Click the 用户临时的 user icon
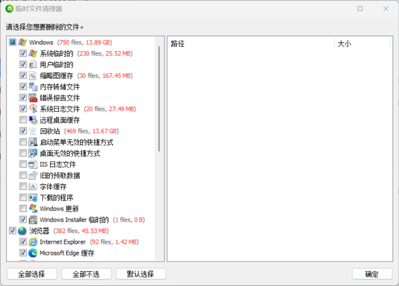This screenshot has height=286, width=399. [33, 64]
